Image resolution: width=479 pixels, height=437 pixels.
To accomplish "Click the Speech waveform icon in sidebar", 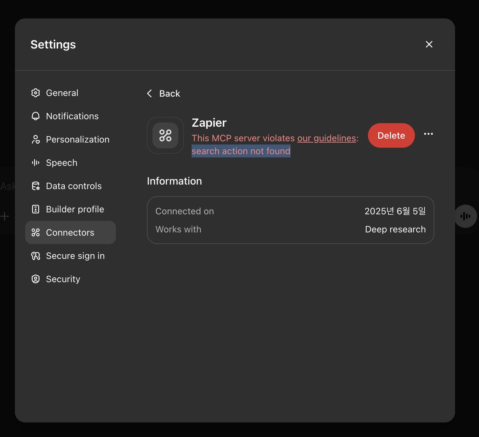I will [36, 163].
